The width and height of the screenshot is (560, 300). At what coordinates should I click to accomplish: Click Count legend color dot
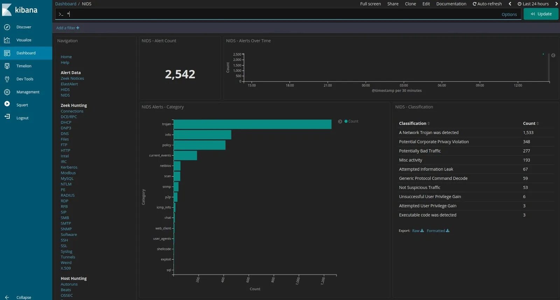pos(346,121)
